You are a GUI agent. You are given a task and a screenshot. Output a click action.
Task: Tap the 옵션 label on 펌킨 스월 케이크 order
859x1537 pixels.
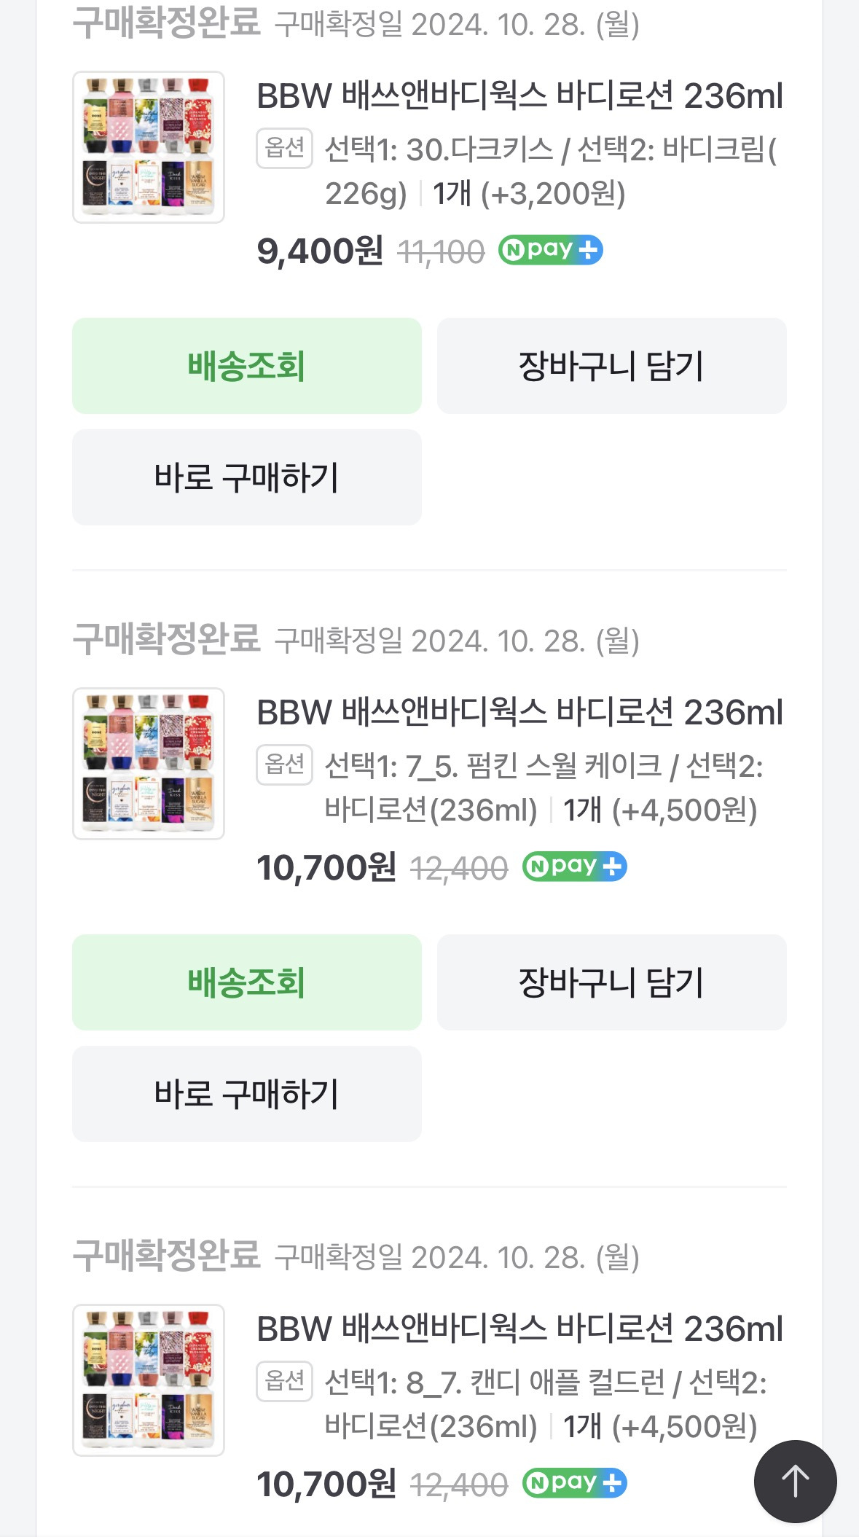(284, 765)
